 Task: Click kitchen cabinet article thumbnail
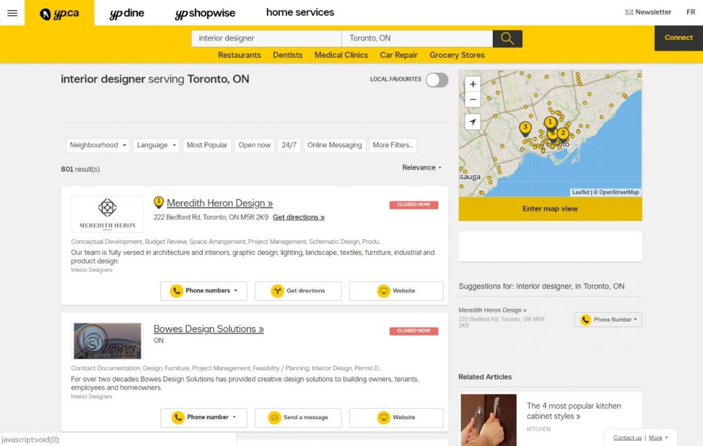coord(489,420)
